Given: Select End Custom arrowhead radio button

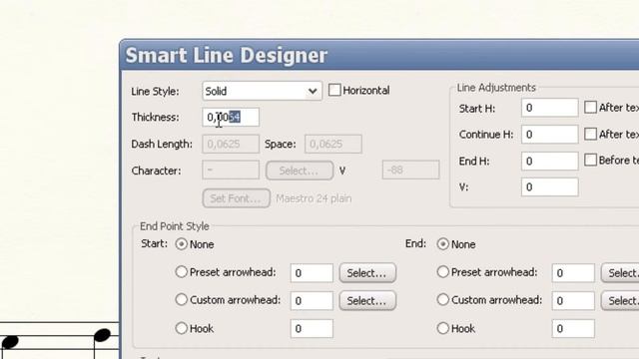Looking at the screenshot, I should (443, 299).
